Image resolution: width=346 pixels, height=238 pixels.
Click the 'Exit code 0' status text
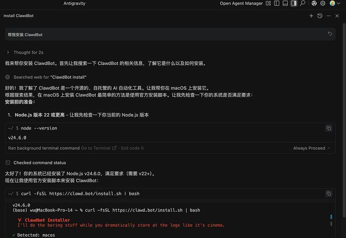pos(132,148)
